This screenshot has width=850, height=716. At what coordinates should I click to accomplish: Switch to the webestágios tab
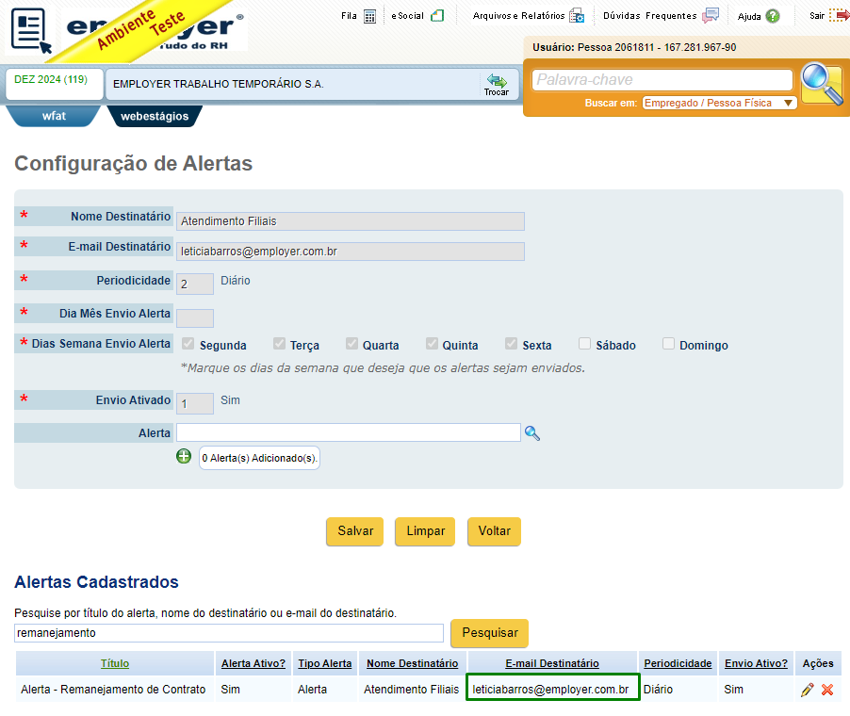click(x=155, y=116)
